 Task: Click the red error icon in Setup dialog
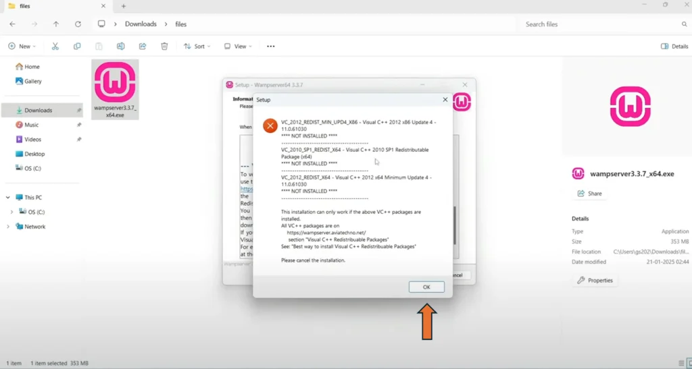(x=270, y=125)
